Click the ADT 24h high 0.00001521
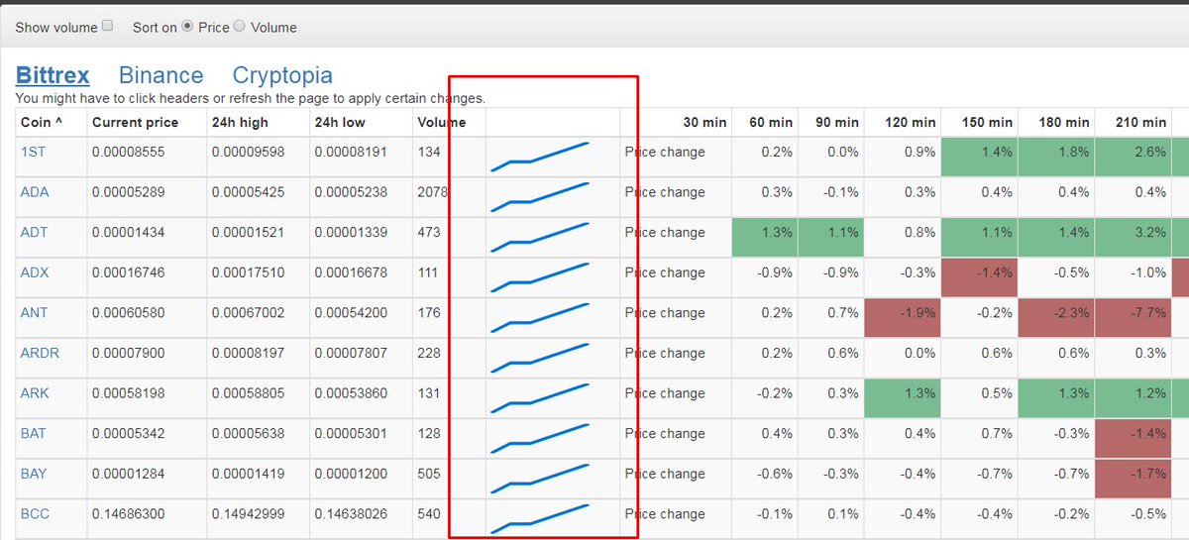Image resolution: width=1189 pixels, height=540 pixels. pyautogui.click(x=247, y=233)
